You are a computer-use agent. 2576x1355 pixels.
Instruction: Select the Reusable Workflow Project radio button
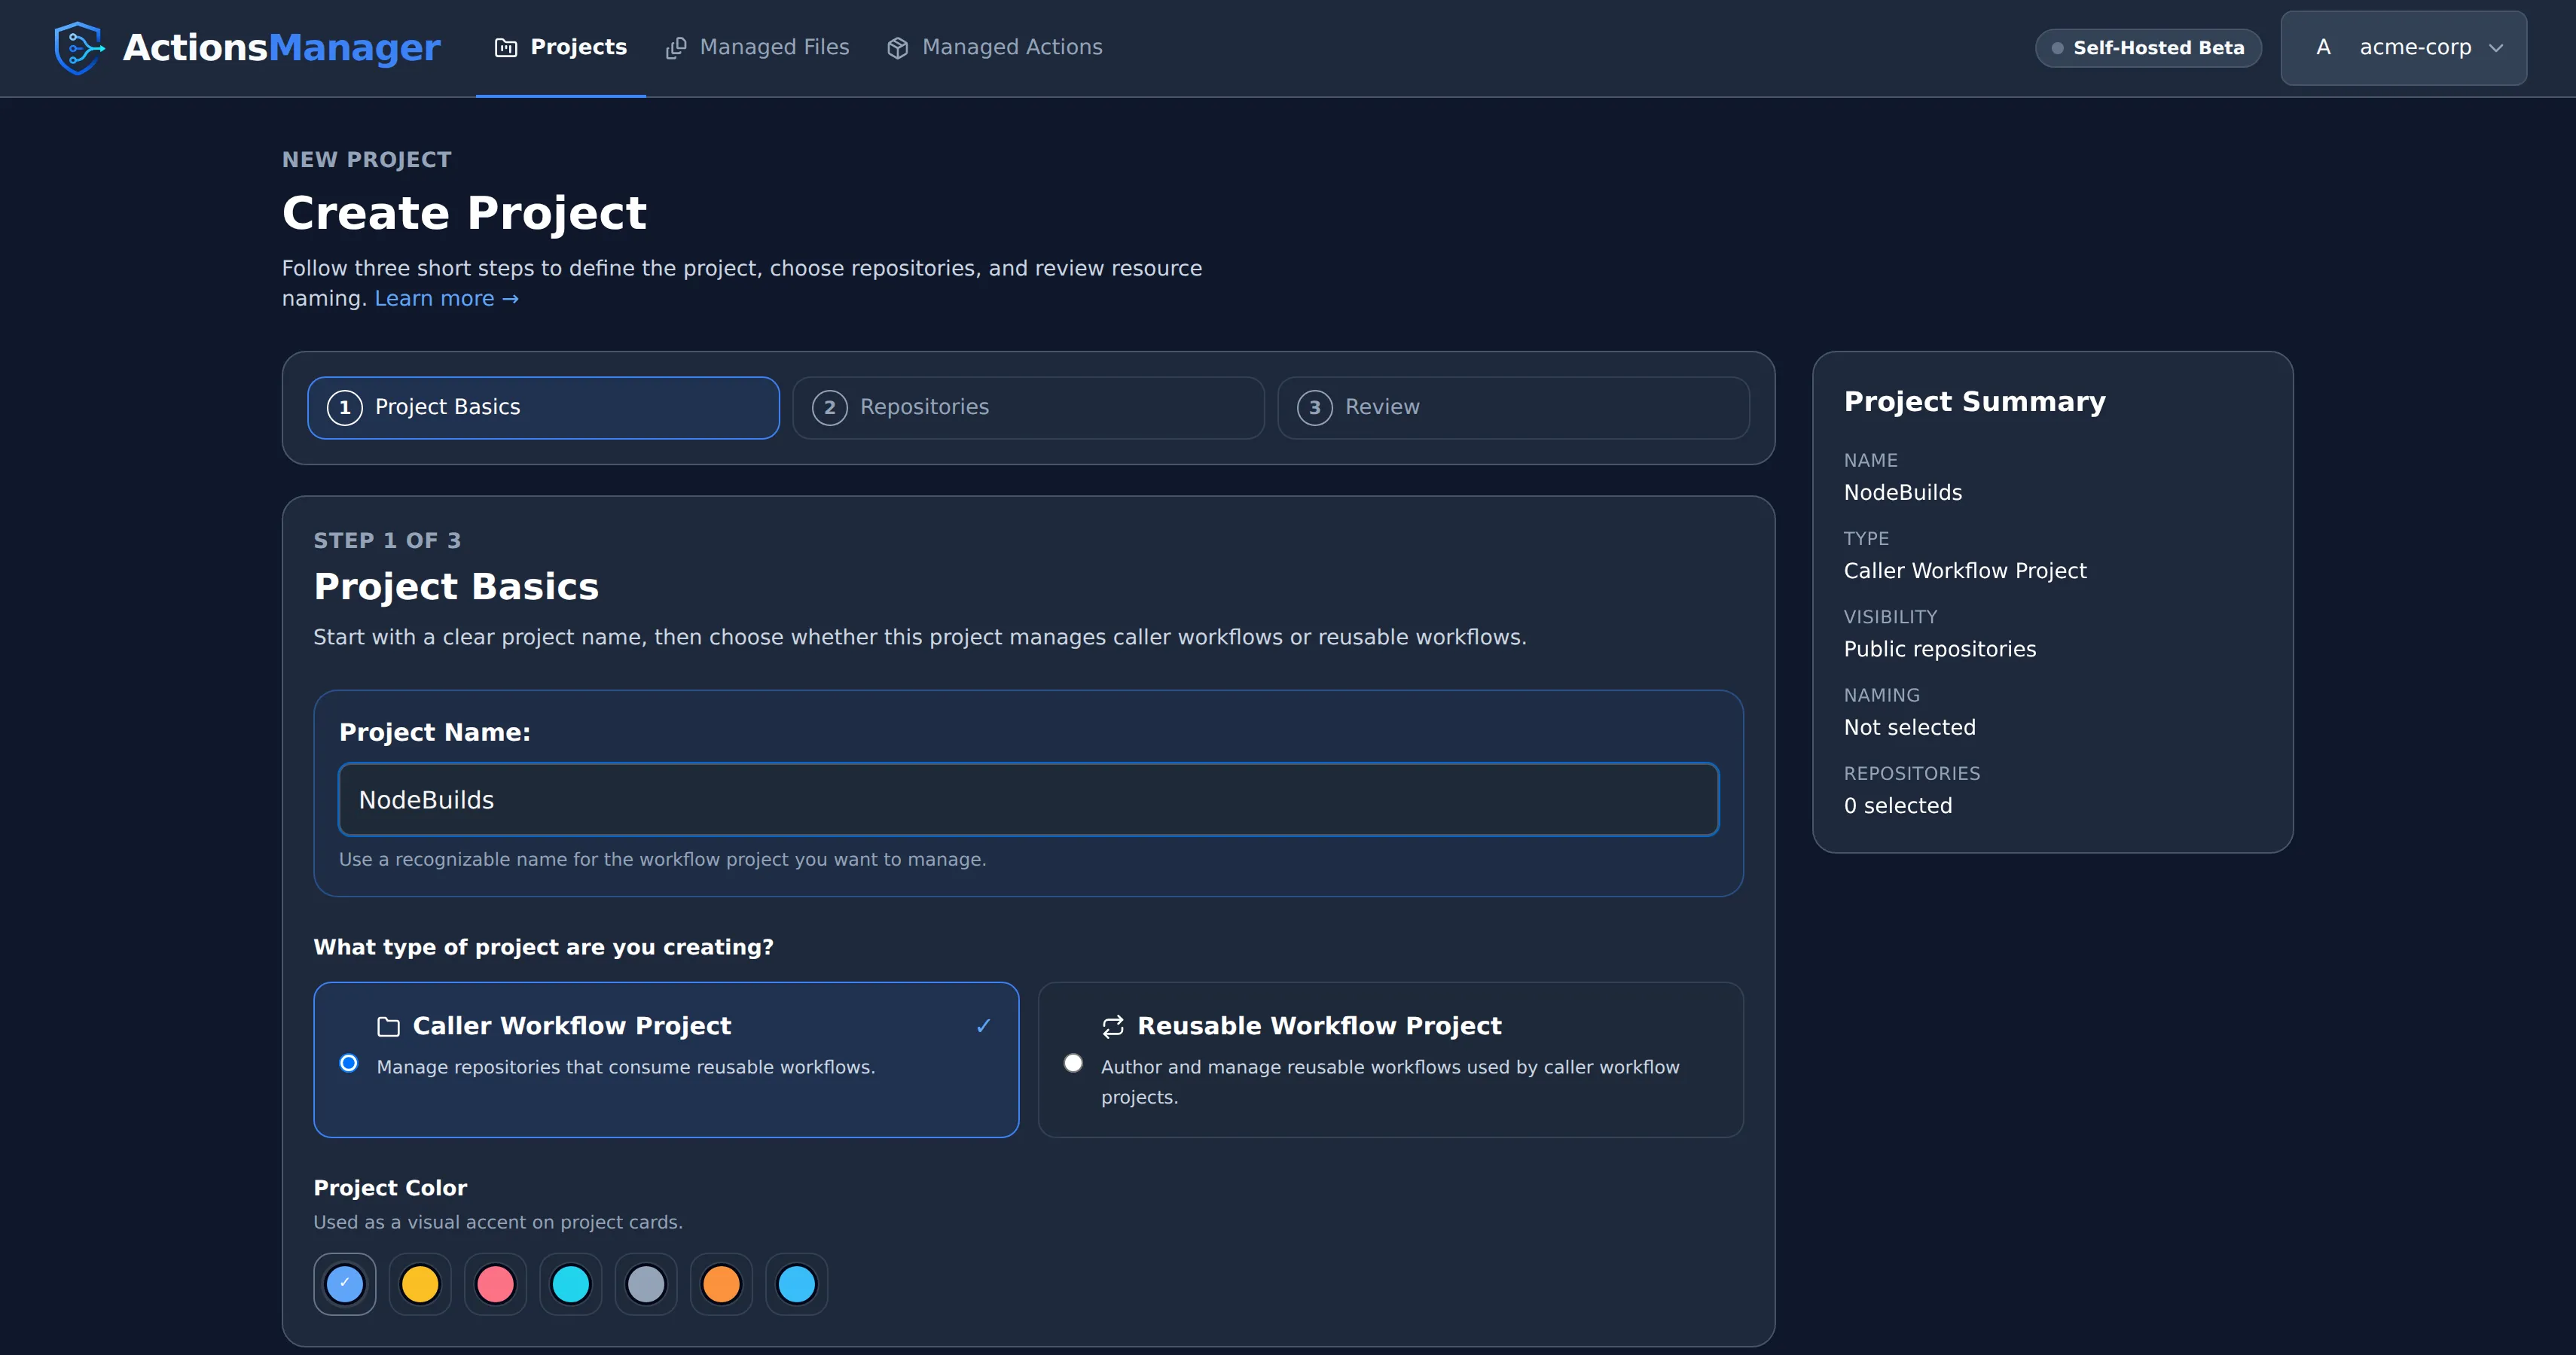pyautogui.click(x=1073, y=1062)
